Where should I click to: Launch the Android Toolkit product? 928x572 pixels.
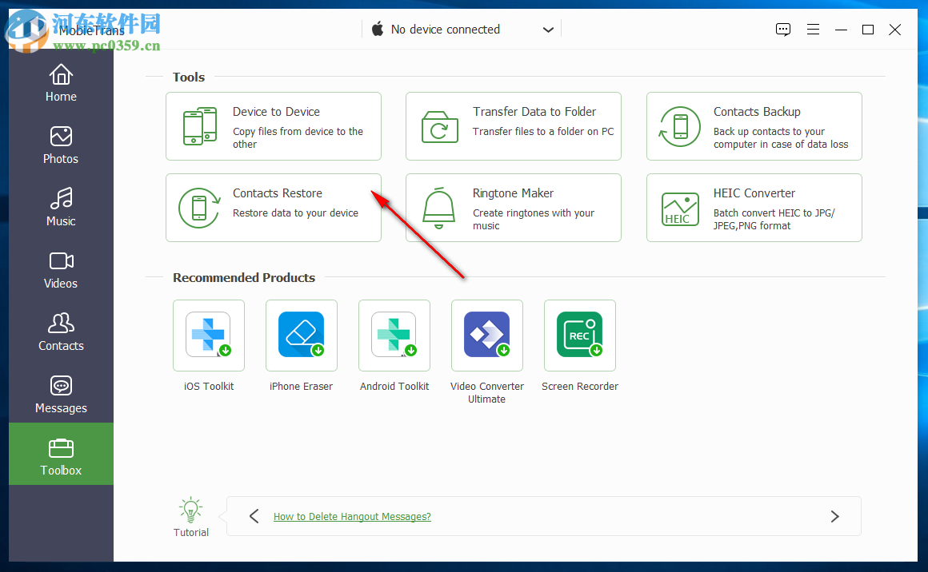pos(394,336)
